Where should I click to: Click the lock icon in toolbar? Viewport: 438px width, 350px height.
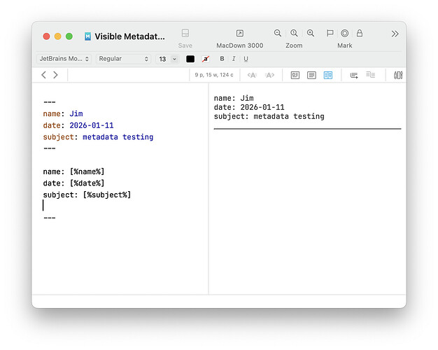(x=360, y=34)
